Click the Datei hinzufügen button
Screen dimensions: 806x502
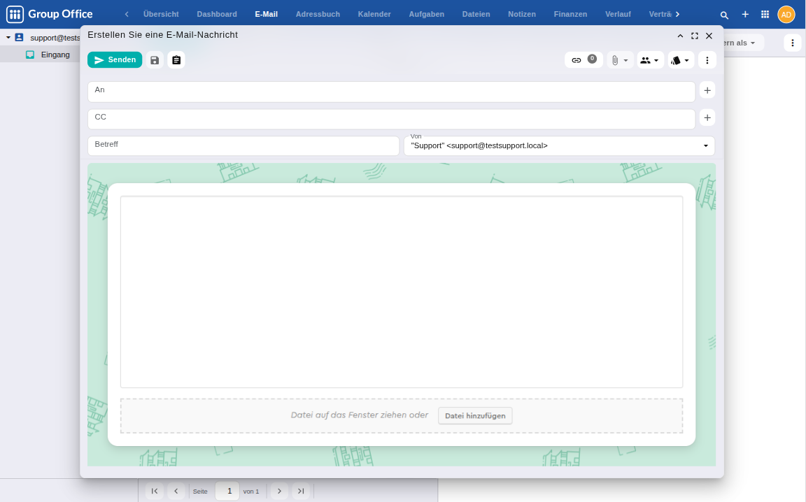coord(475,416)
